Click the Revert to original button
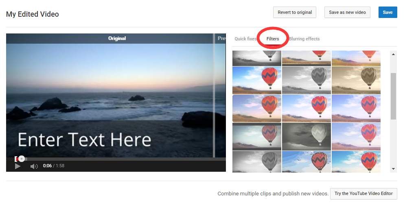The image size is (405, 206). coord(295,12)
